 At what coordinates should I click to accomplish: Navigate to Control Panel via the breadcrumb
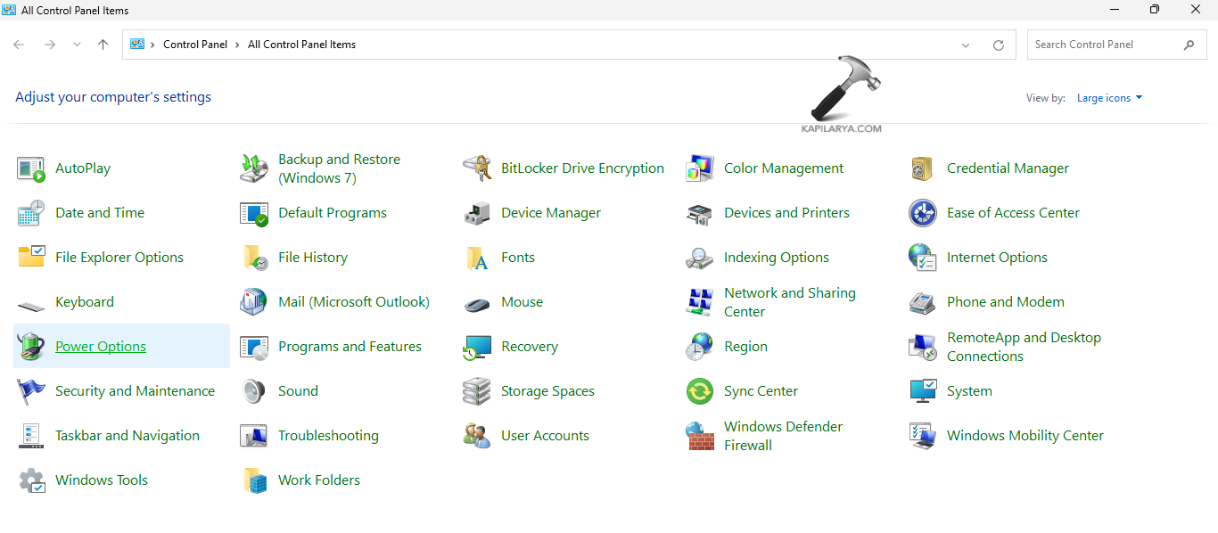195,44
